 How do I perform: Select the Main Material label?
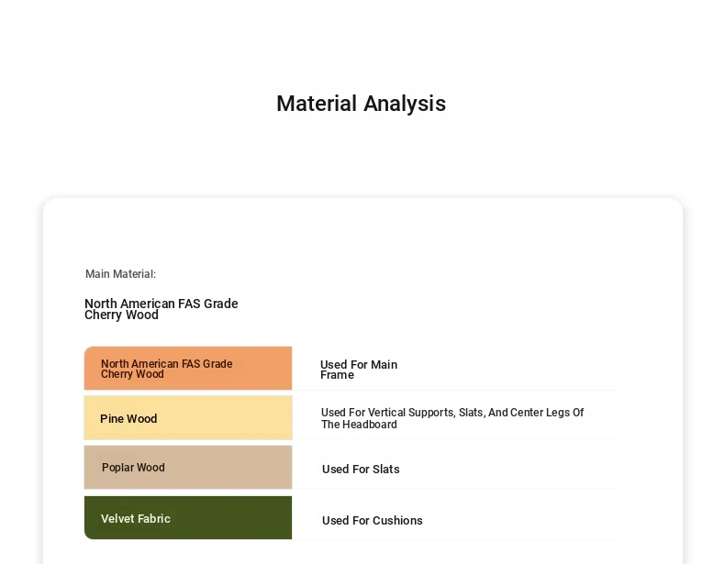point(120,274)
